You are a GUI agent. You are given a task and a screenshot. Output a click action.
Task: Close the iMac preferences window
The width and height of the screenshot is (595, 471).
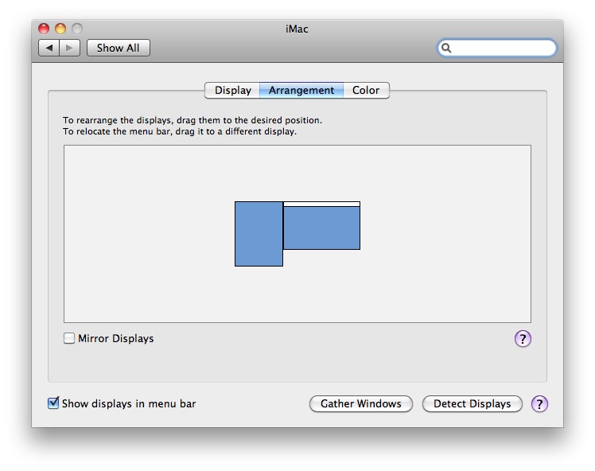44,29
